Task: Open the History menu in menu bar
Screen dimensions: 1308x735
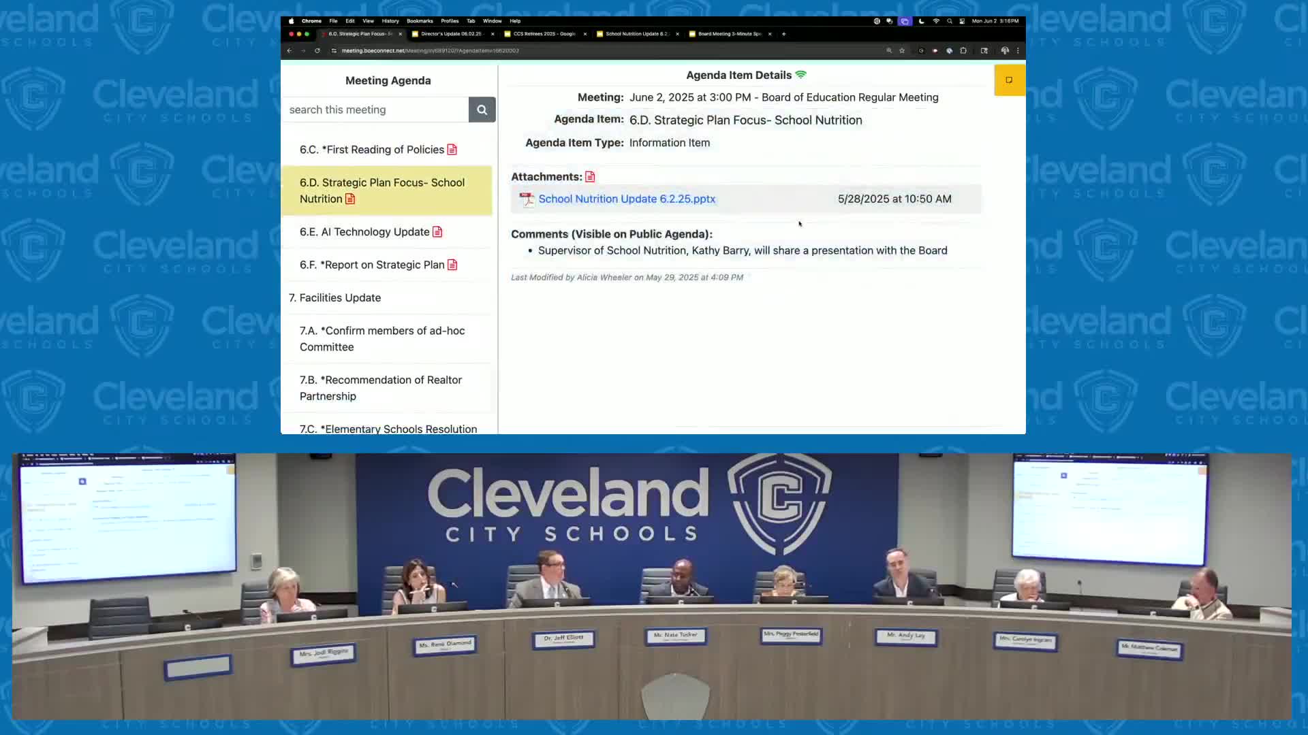Action: coord(390,21)
